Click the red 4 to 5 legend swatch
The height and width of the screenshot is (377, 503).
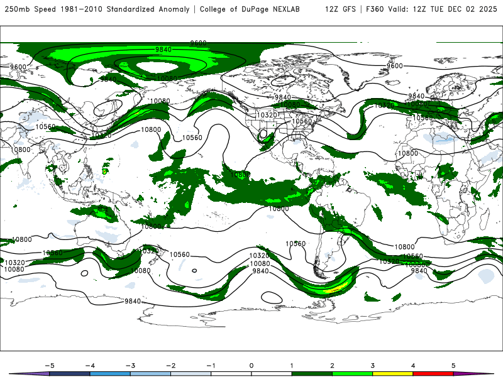433,374
